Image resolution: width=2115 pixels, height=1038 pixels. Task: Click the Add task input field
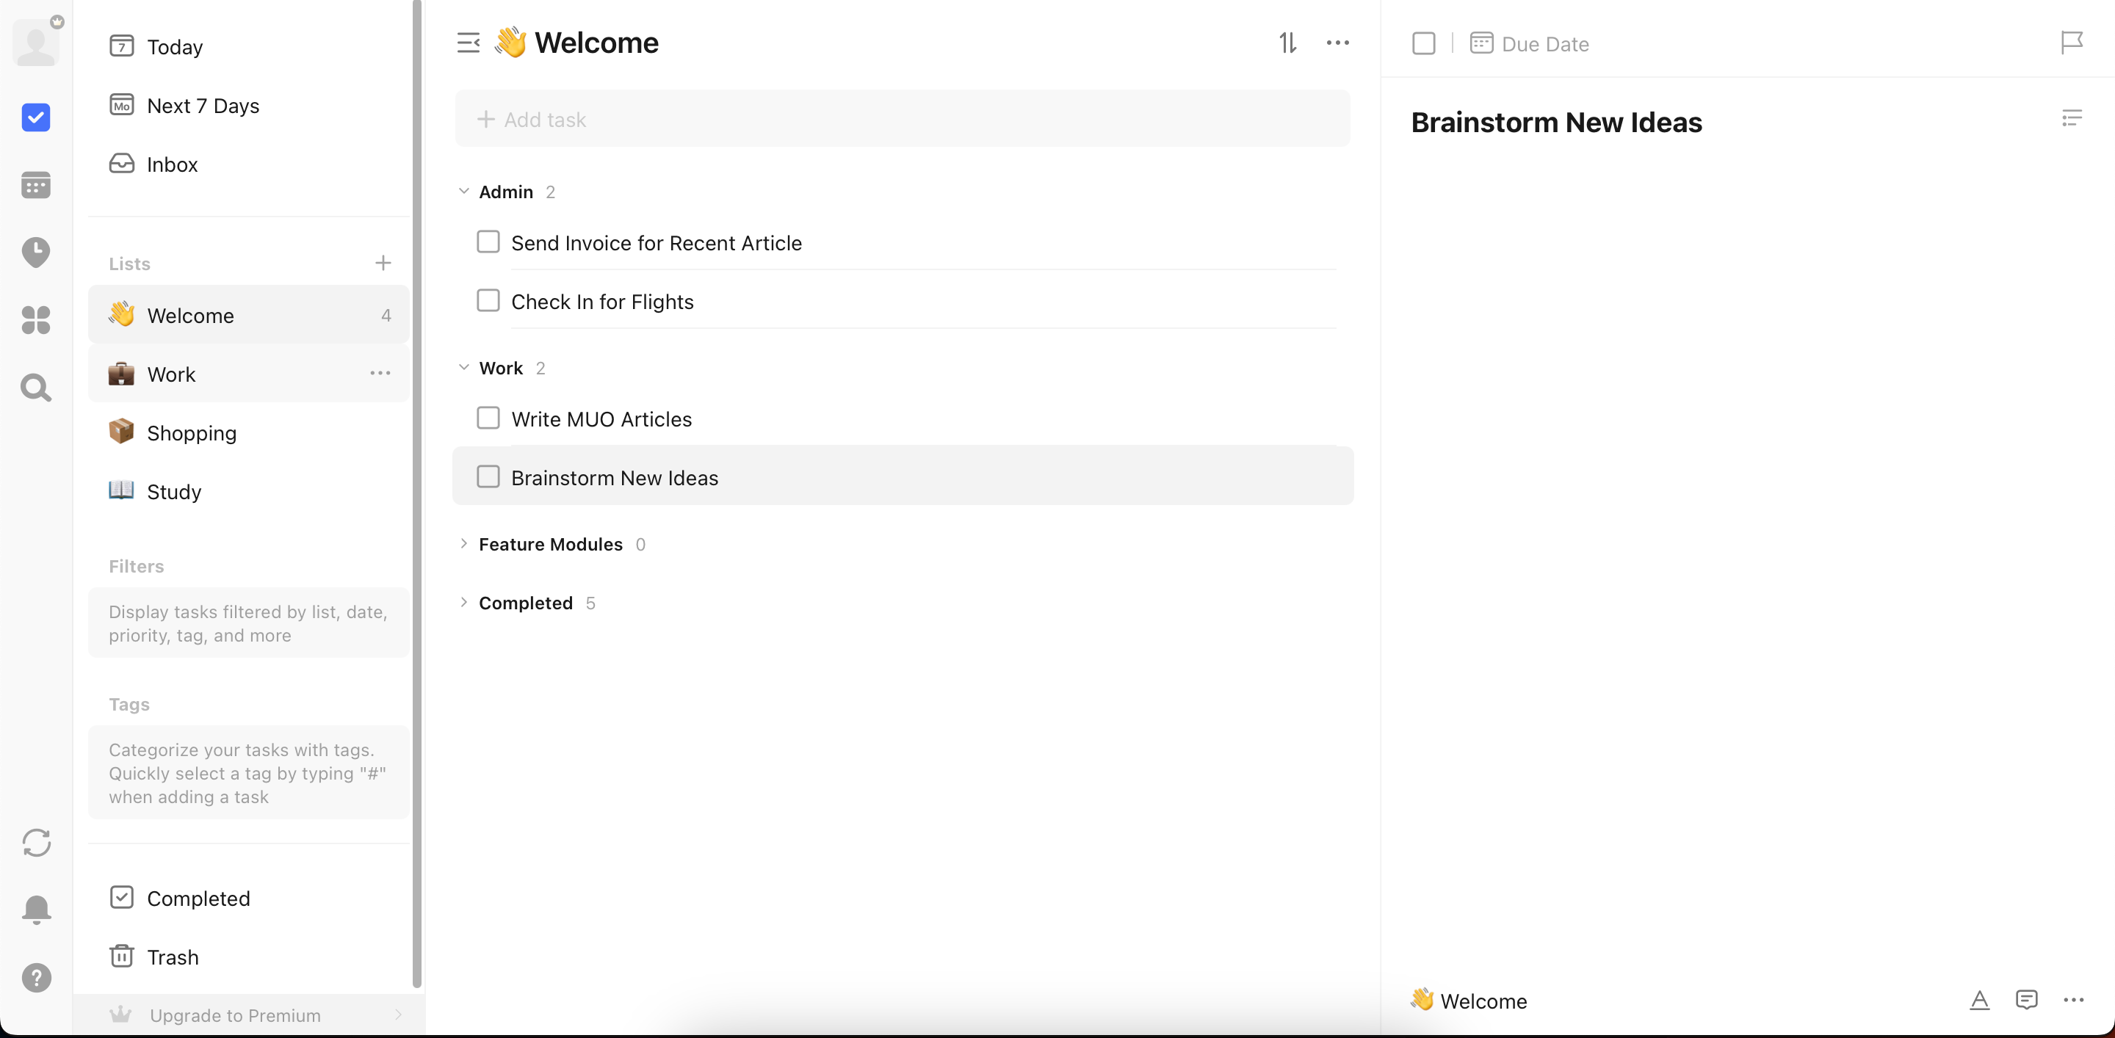coord(902,120)
